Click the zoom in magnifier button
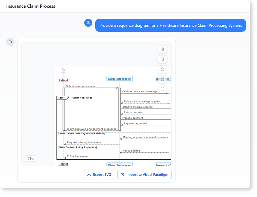The image size is (257, 197). [162, 49]
